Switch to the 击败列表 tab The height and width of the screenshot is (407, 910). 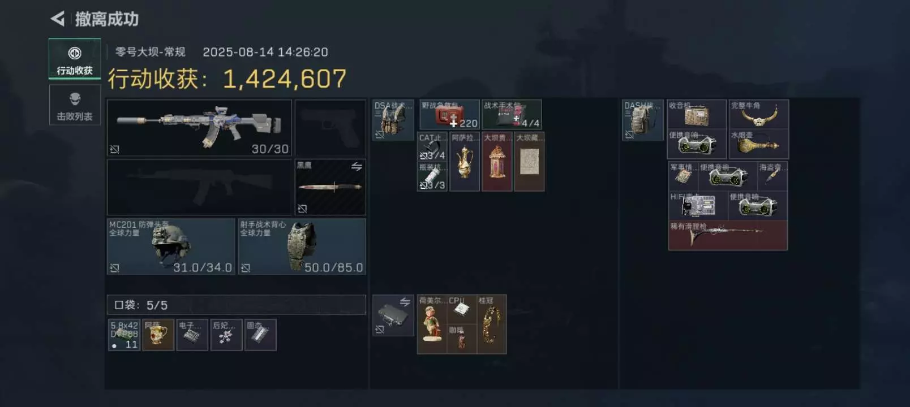pyautogui.click(x=75, y=105)
